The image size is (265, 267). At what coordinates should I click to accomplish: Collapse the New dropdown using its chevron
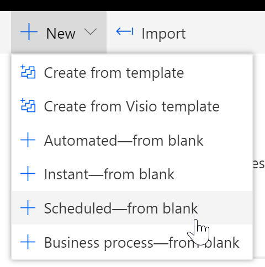click(90, 32)
